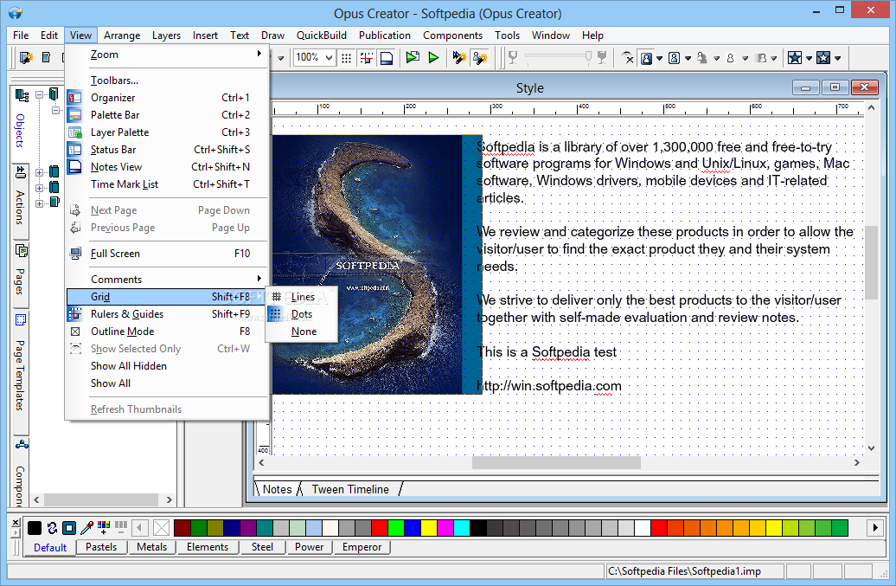The height and width of the screenshot is (586, 896).
Task: Toggle Notes View in View menu
Action: (x=167, y=167)
